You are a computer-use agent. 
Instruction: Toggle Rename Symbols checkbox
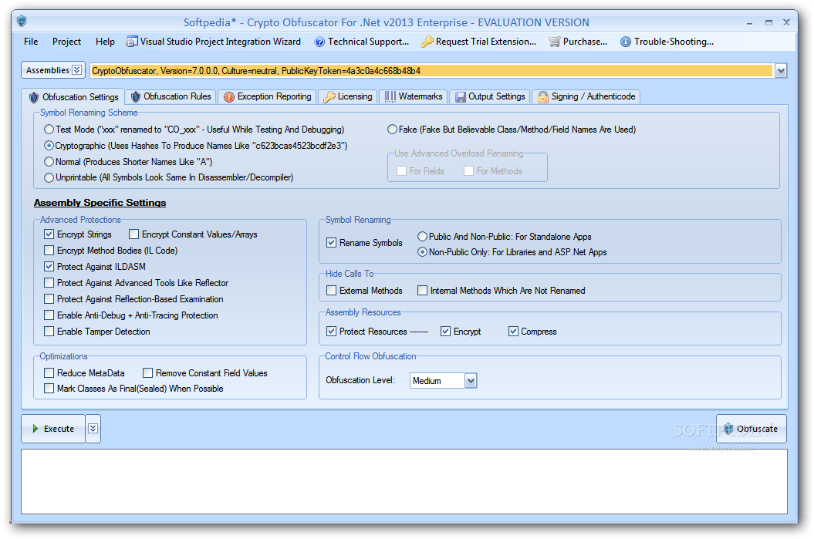pyautogui.click(x=331, y=243)
